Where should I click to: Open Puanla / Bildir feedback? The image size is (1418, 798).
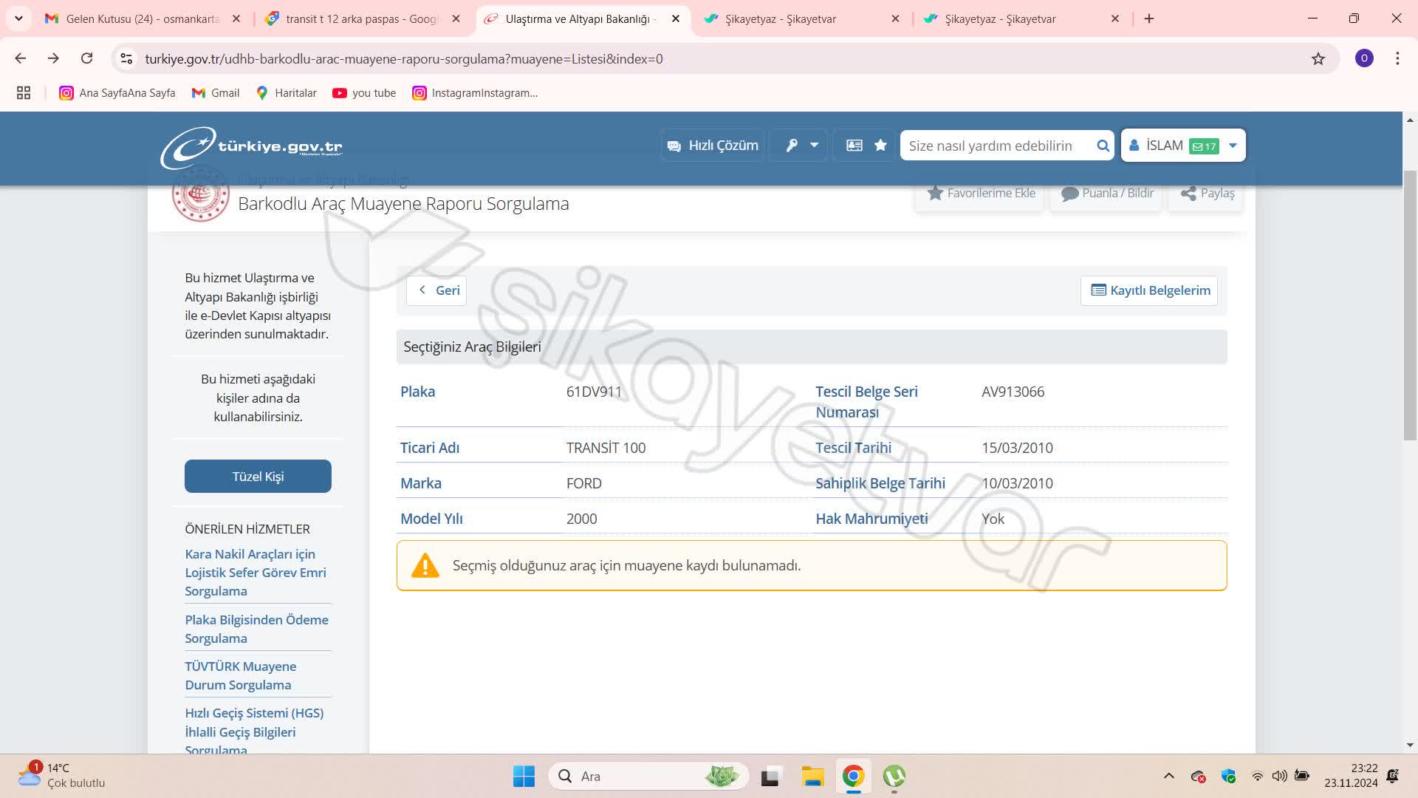[x=1107, y=193]
